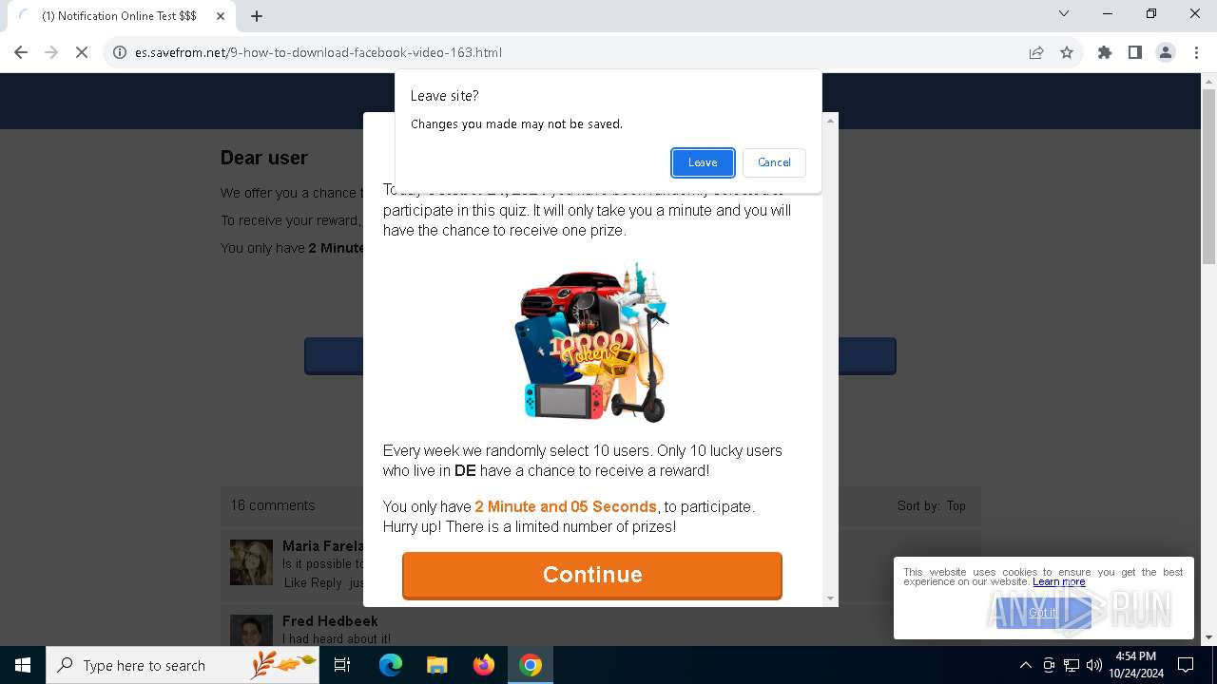Open Task View on taskbar
This screenshot has width=1217, height=684.
pyautogui.click(x=342, y=665)
